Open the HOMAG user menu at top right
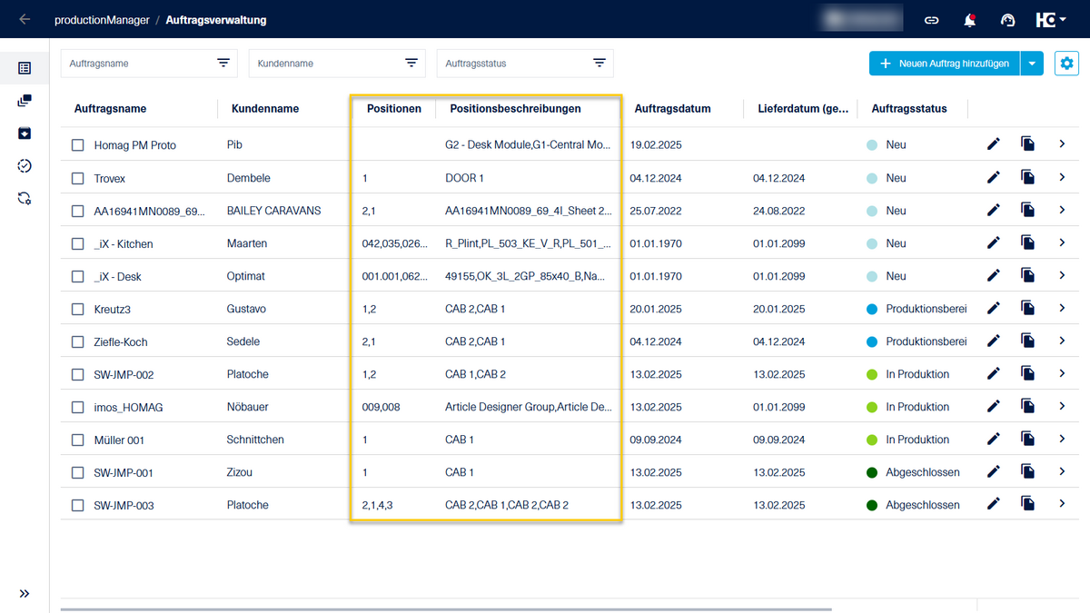This screenshot has height=613, width=1090. pos(1050,19)
